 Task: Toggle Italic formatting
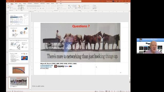[x=29, y=8]
